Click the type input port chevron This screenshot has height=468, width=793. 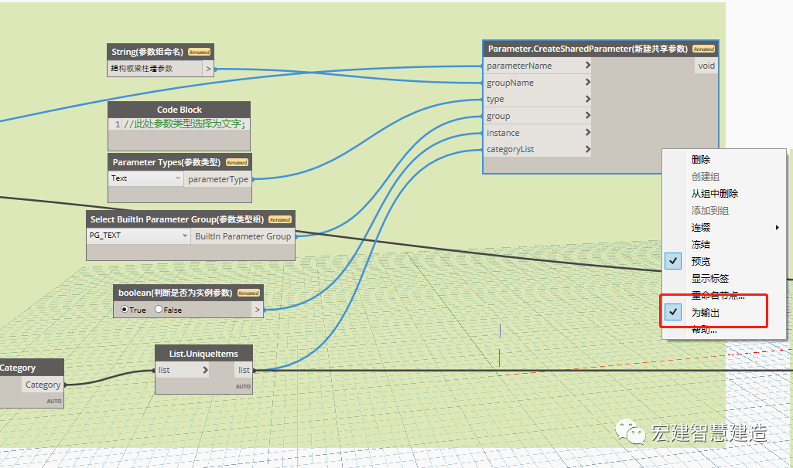[588, 99]
